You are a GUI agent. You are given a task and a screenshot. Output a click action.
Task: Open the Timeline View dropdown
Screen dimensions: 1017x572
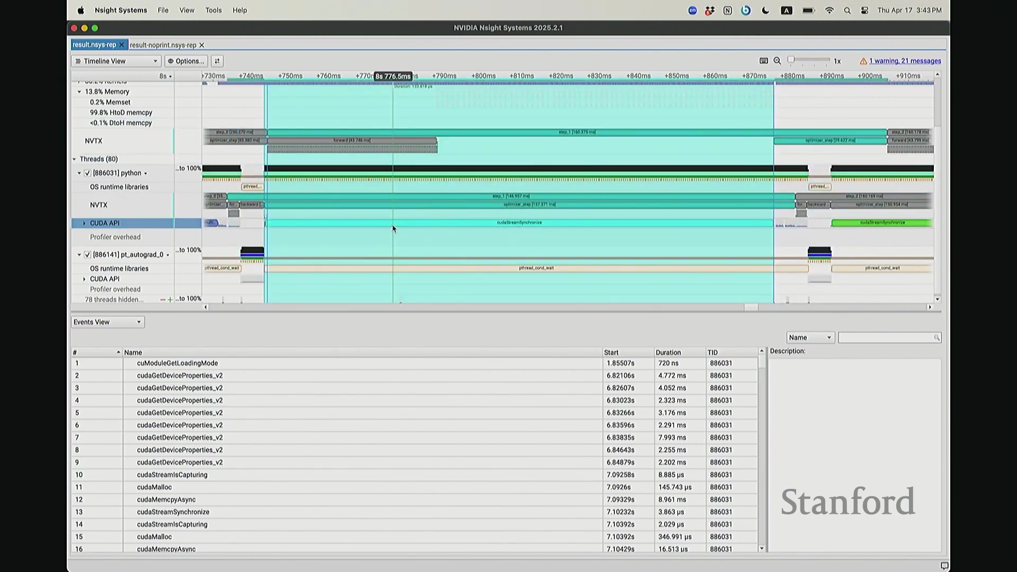(x=116, y=61)
